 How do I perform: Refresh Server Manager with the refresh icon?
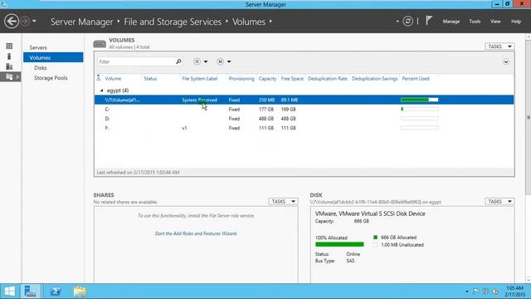[407, 22]
